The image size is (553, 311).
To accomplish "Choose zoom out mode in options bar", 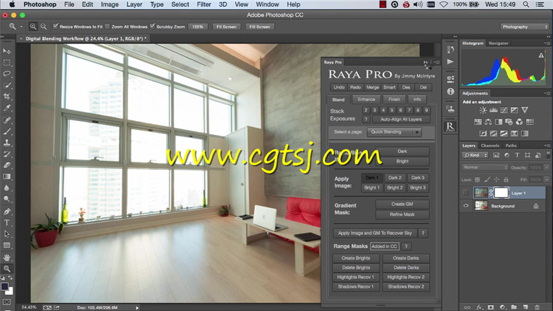I will click(44, 26).
